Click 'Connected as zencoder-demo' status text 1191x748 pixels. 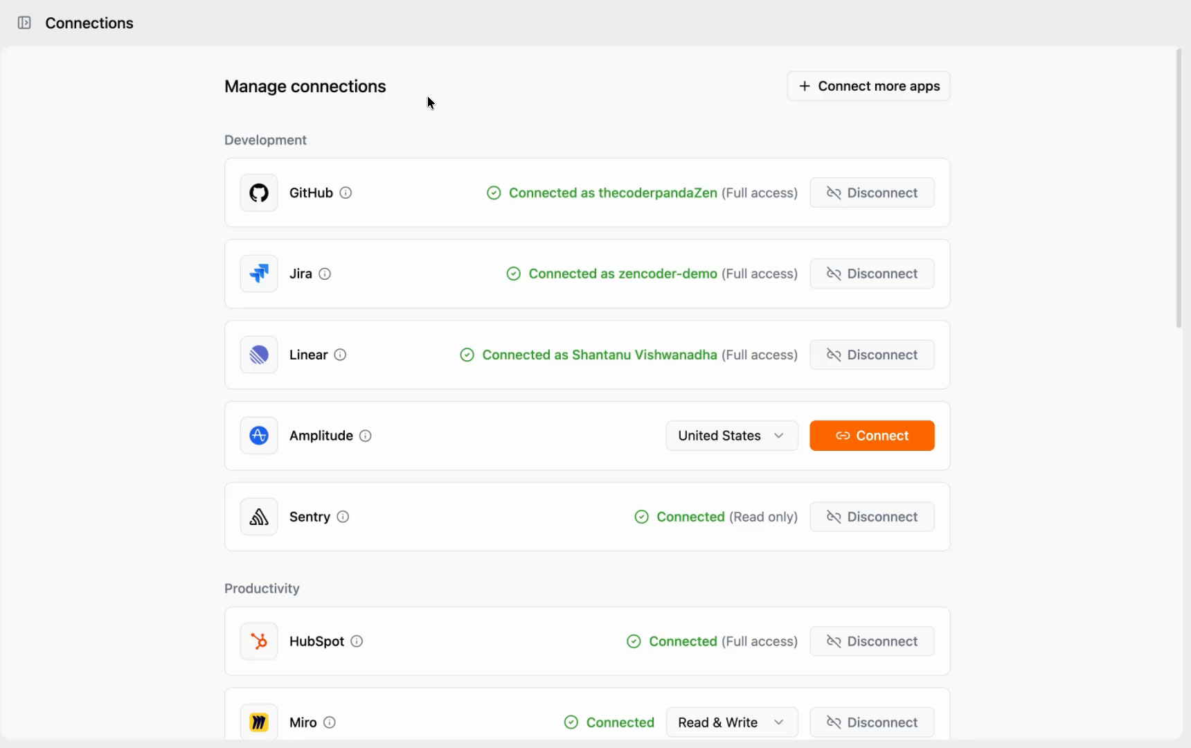tap(623, 274)
